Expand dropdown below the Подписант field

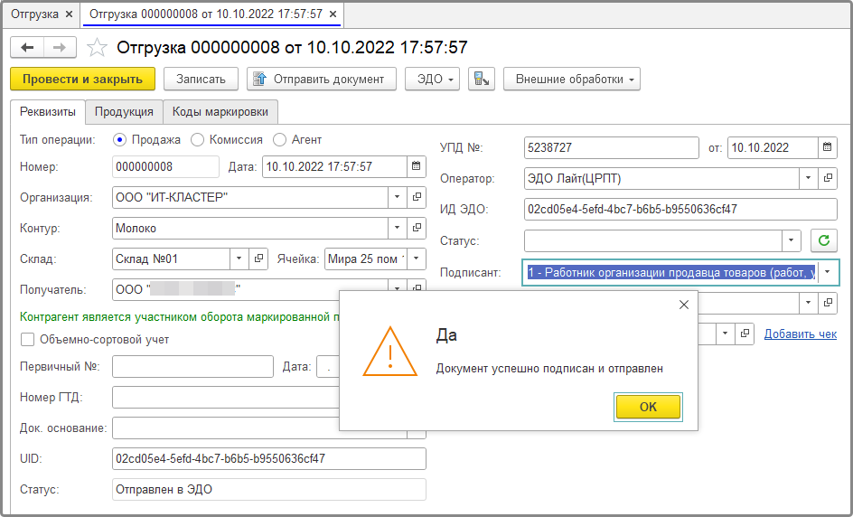[x=809, y=303]
